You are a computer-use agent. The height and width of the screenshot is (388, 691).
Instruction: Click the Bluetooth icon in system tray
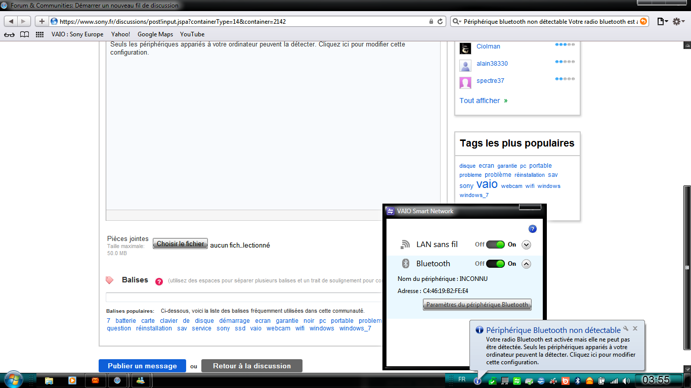pyautogui.click(x=577, y=380)
